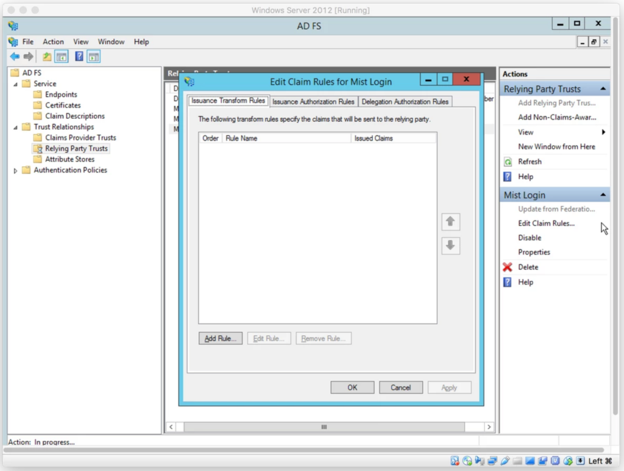Open the Action menu

point(53,42)
